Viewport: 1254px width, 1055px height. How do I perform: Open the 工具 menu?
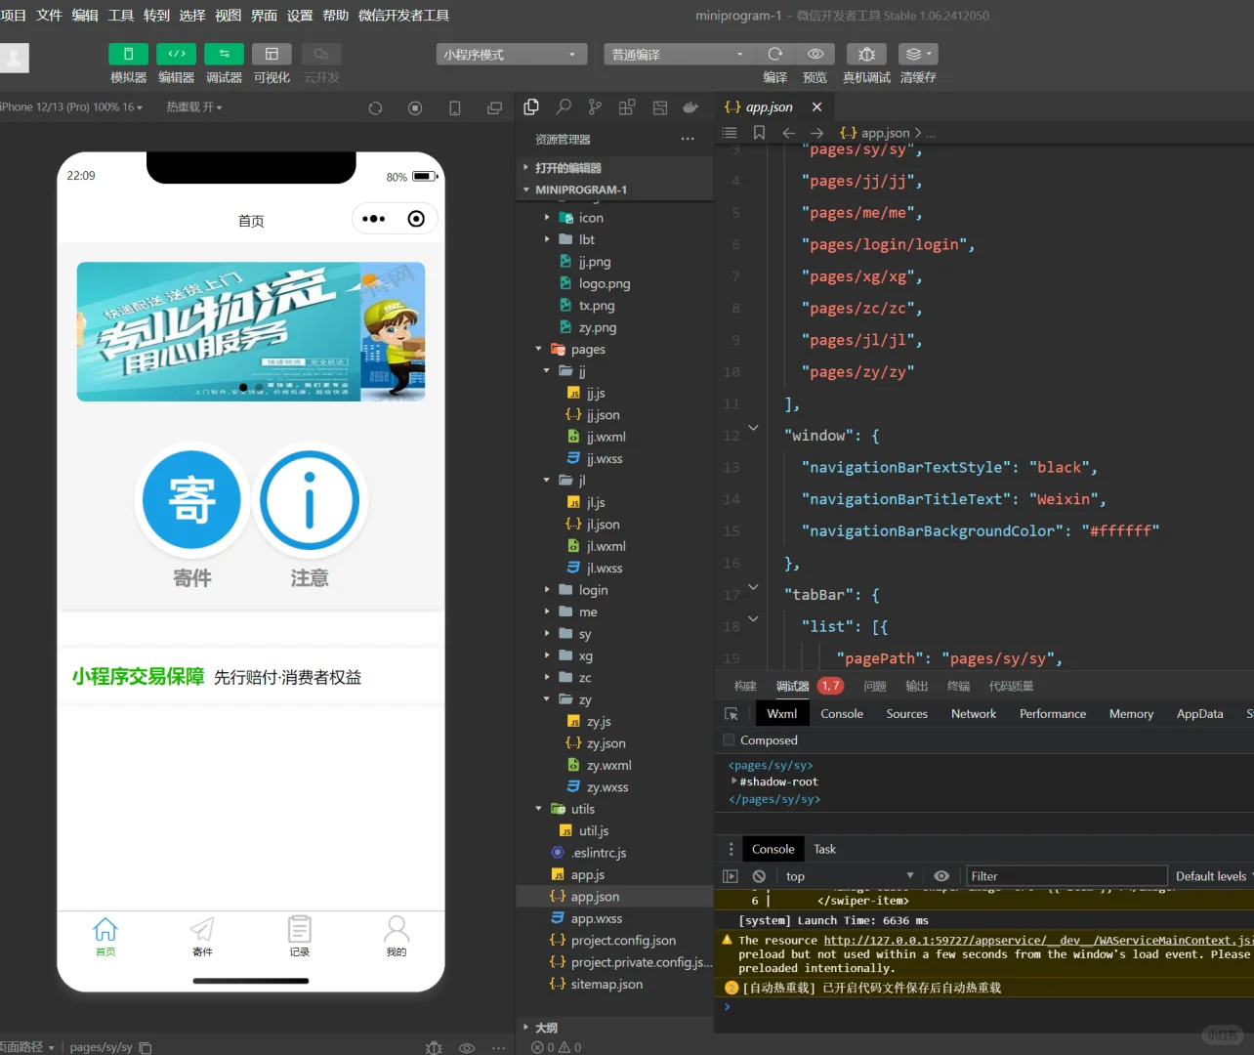tap(121, 15)
